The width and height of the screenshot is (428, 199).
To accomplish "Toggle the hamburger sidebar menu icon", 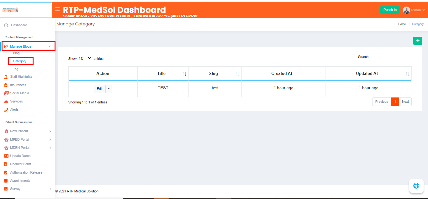I will coord(57,9).
